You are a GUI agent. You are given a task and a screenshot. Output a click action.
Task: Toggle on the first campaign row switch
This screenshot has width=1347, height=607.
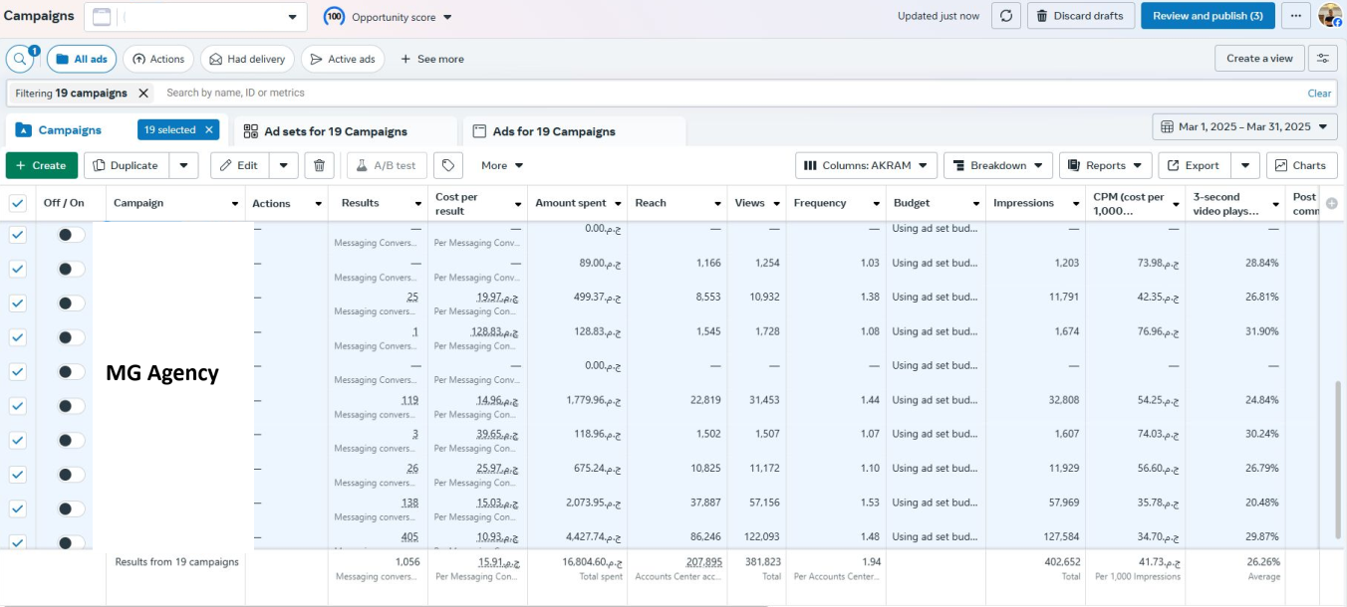[70, 235]
